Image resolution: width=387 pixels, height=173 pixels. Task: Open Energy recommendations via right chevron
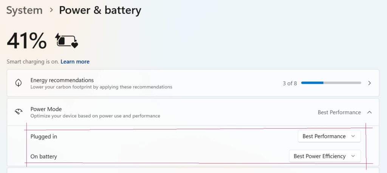click(x=370, y=83)
